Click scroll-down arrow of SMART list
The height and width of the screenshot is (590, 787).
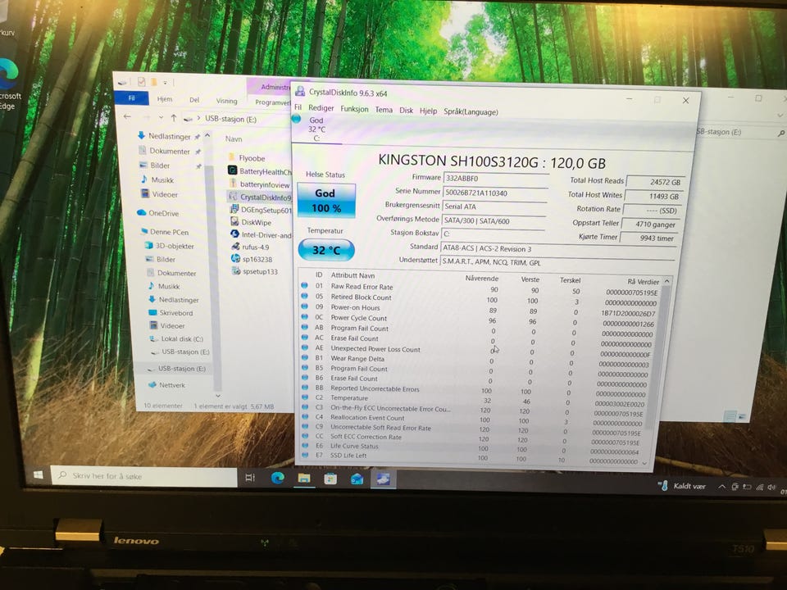(645, 464)
